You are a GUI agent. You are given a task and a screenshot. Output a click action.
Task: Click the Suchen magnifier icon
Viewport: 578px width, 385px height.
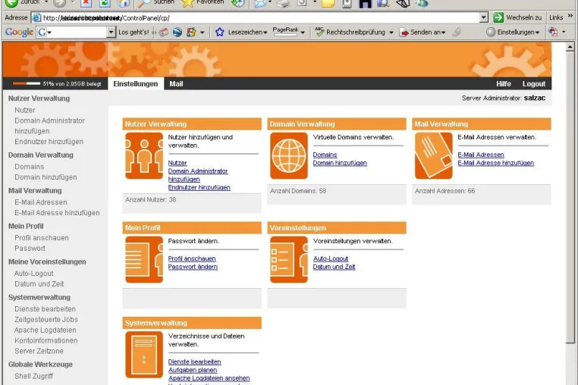click(x=144, y=3)
